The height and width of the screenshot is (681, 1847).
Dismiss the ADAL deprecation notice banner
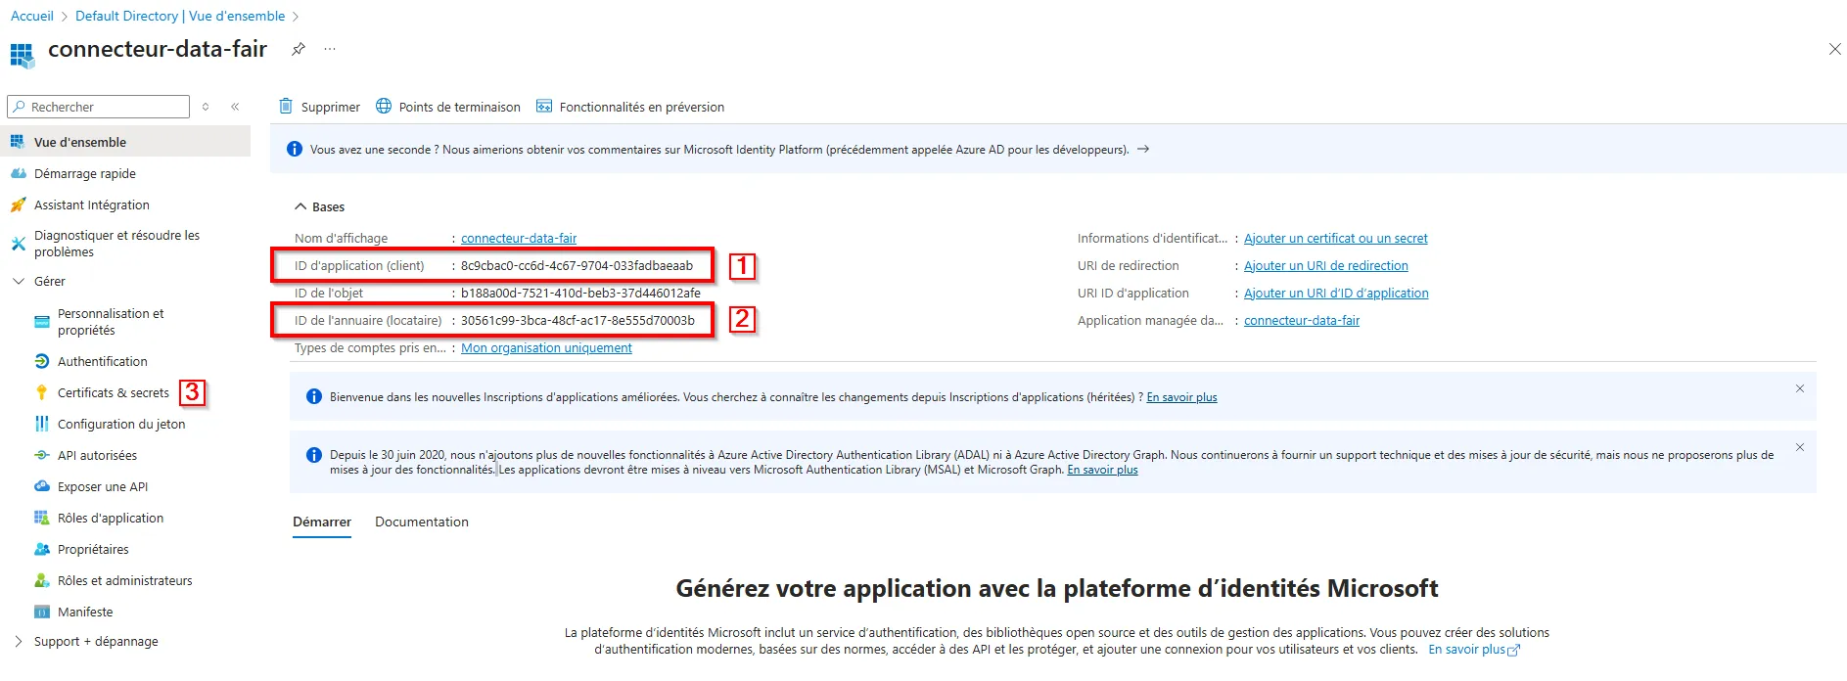tap(1800, 447)
